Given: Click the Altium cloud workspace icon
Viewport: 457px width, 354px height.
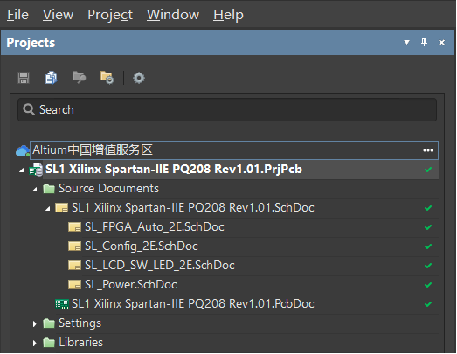Looking at the screenshot, I should 23,150.
